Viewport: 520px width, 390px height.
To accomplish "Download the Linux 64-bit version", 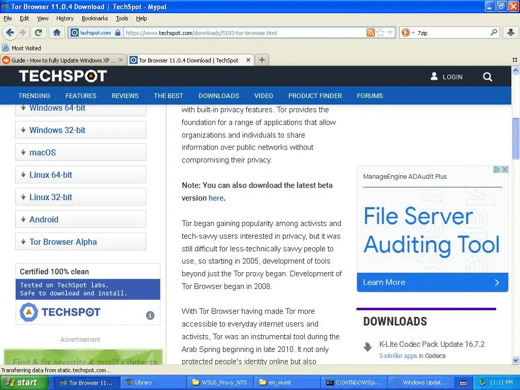I will point(81,175).
